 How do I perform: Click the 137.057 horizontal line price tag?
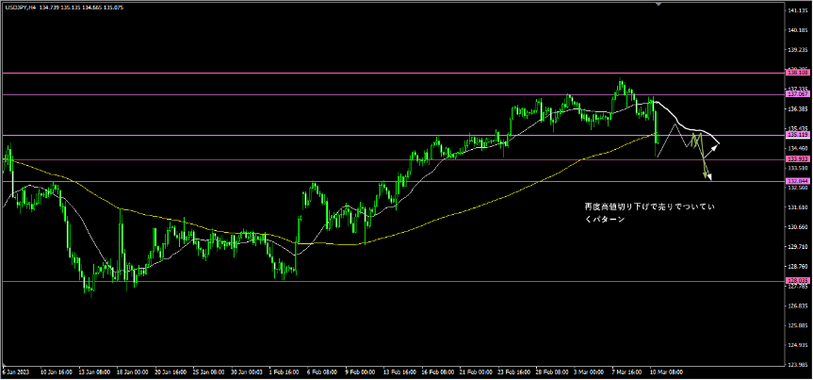[796, 94]
